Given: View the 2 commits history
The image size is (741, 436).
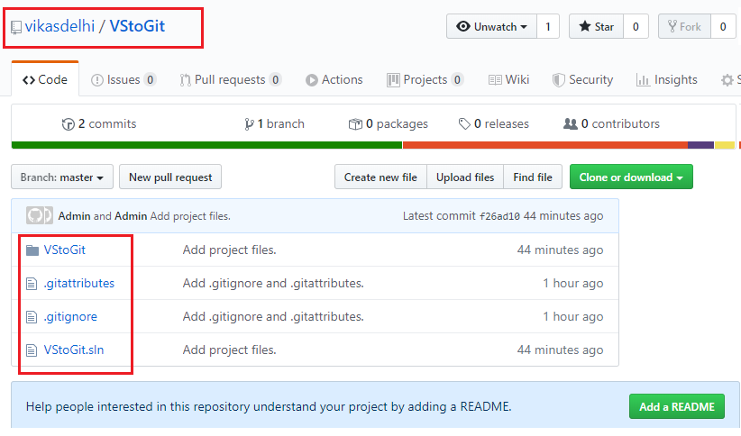Looking at the screenshot, I should (99, 123).
